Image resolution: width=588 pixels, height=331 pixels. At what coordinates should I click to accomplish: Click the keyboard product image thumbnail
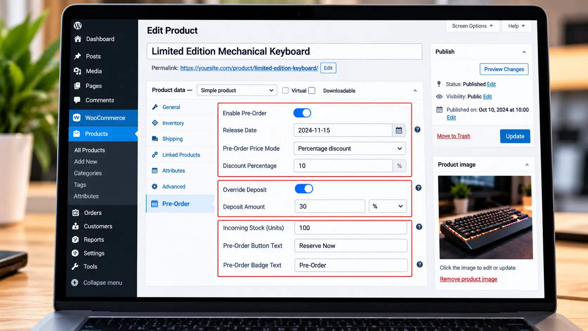pos(485,217)
